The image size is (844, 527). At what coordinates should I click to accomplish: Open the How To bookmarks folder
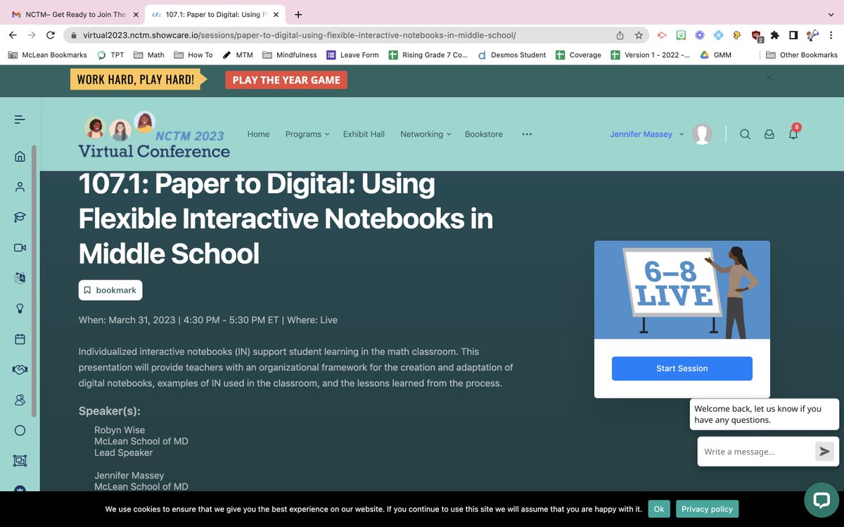click(x=193, y=55)
